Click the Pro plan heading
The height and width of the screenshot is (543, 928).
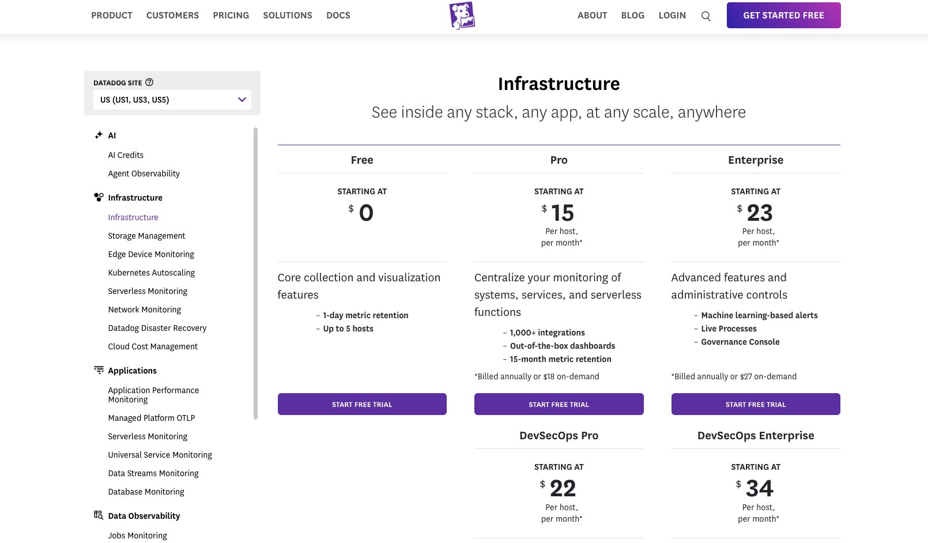559,160
